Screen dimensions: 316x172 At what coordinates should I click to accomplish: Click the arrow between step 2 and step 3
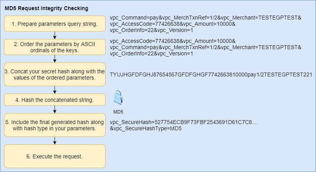click(x=55, y=59)
